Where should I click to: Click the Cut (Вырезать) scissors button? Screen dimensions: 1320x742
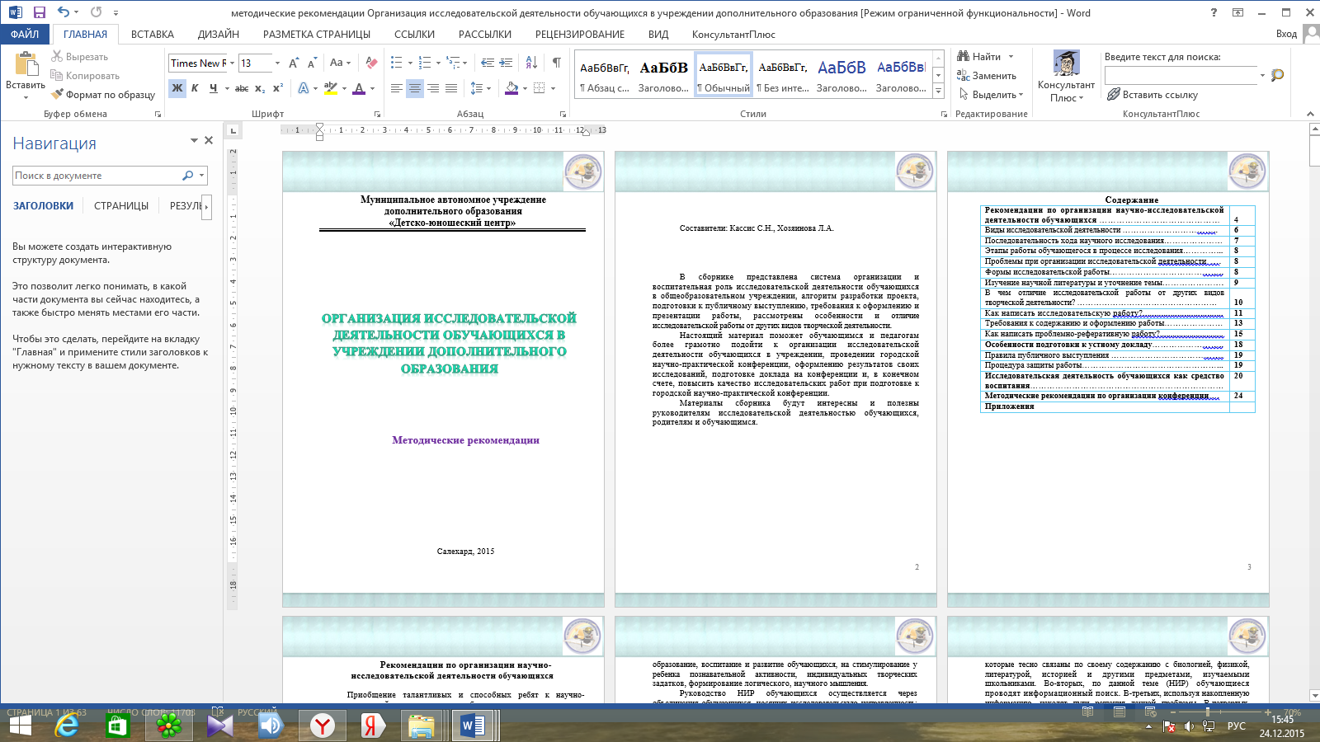click(x=79, y=57)
